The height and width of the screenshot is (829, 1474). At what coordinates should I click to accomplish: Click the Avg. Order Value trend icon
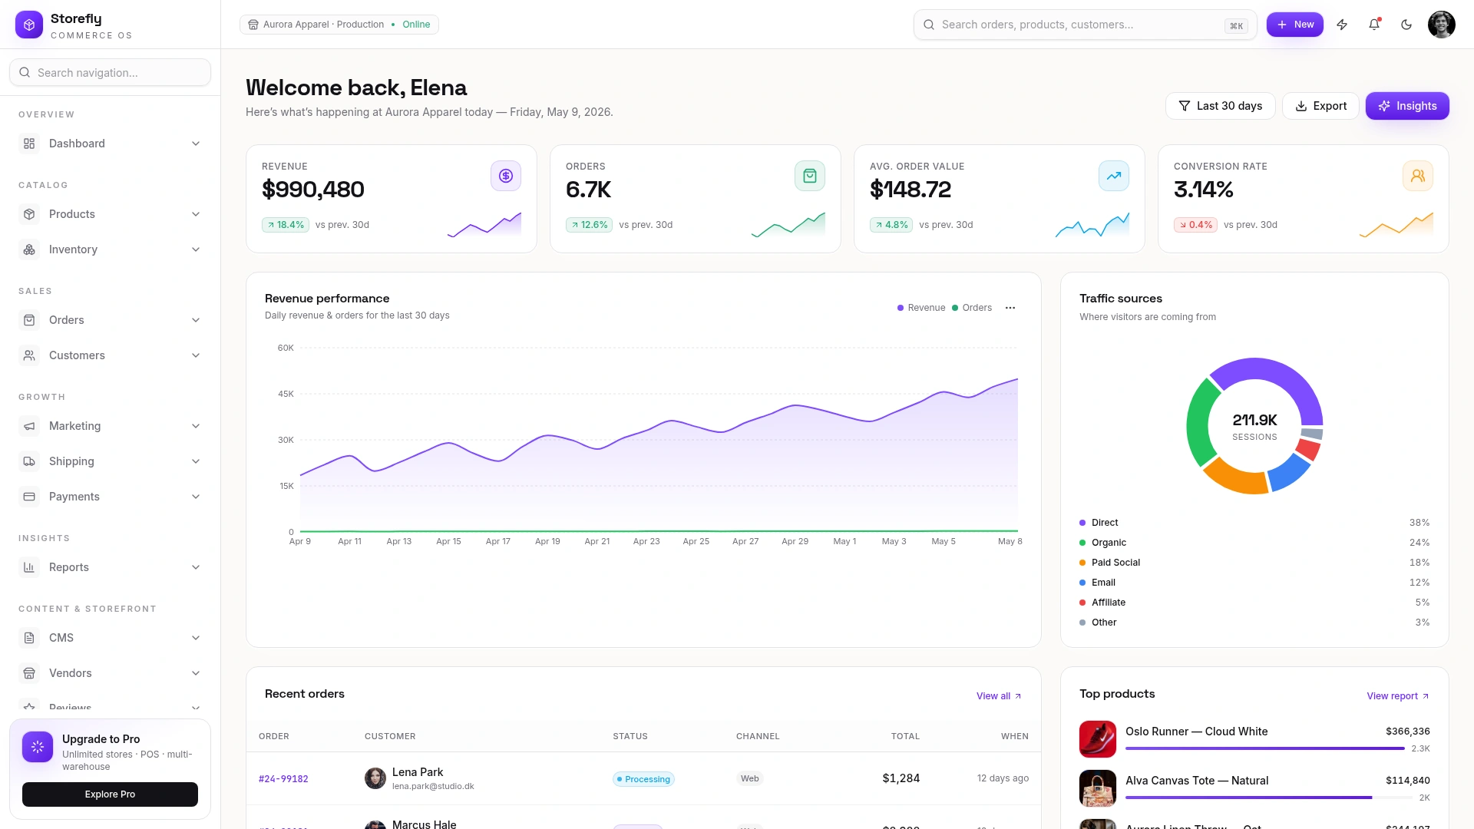click(x=1114, y=176)
